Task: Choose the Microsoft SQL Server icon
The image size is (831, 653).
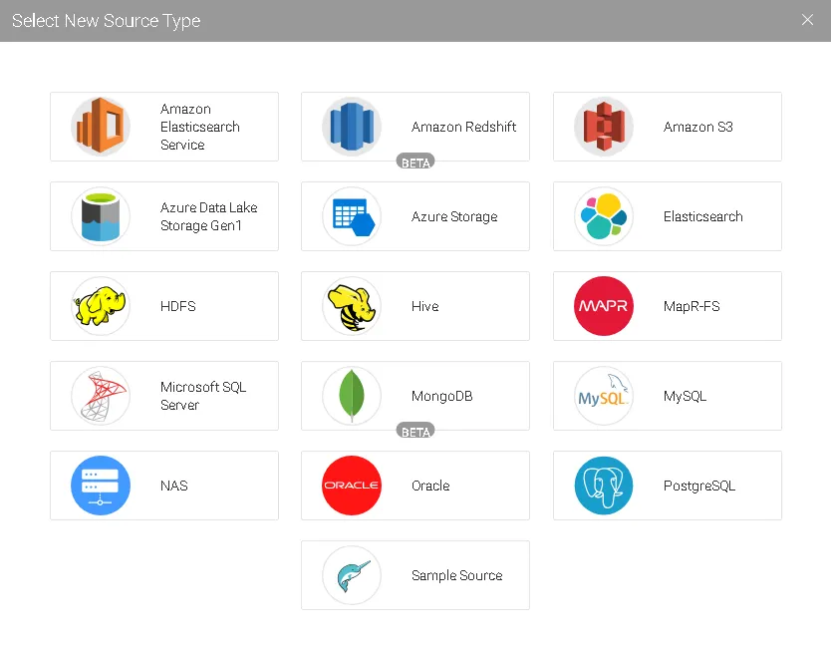Action: (101, 396)
